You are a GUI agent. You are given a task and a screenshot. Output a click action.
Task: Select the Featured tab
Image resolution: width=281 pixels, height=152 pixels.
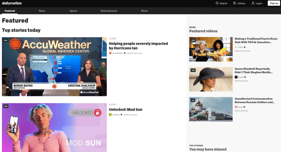(x=10, y=11)
